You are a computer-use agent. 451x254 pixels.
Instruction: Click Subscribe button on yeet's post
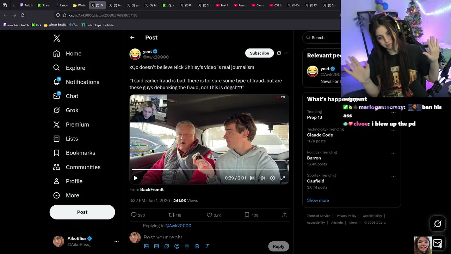click(x=259, y=53)
